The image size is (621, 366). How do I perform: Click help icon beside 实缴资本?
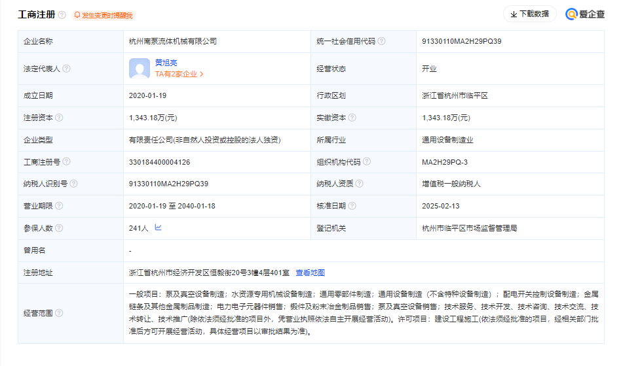(352, 118)
